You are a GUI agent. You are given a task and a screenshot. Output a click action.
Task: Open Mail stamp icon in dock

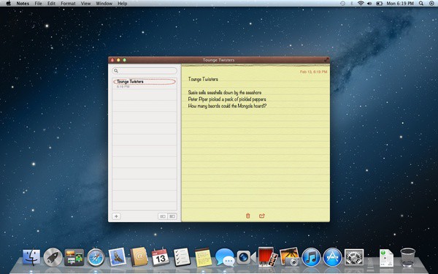click(117, 256)
